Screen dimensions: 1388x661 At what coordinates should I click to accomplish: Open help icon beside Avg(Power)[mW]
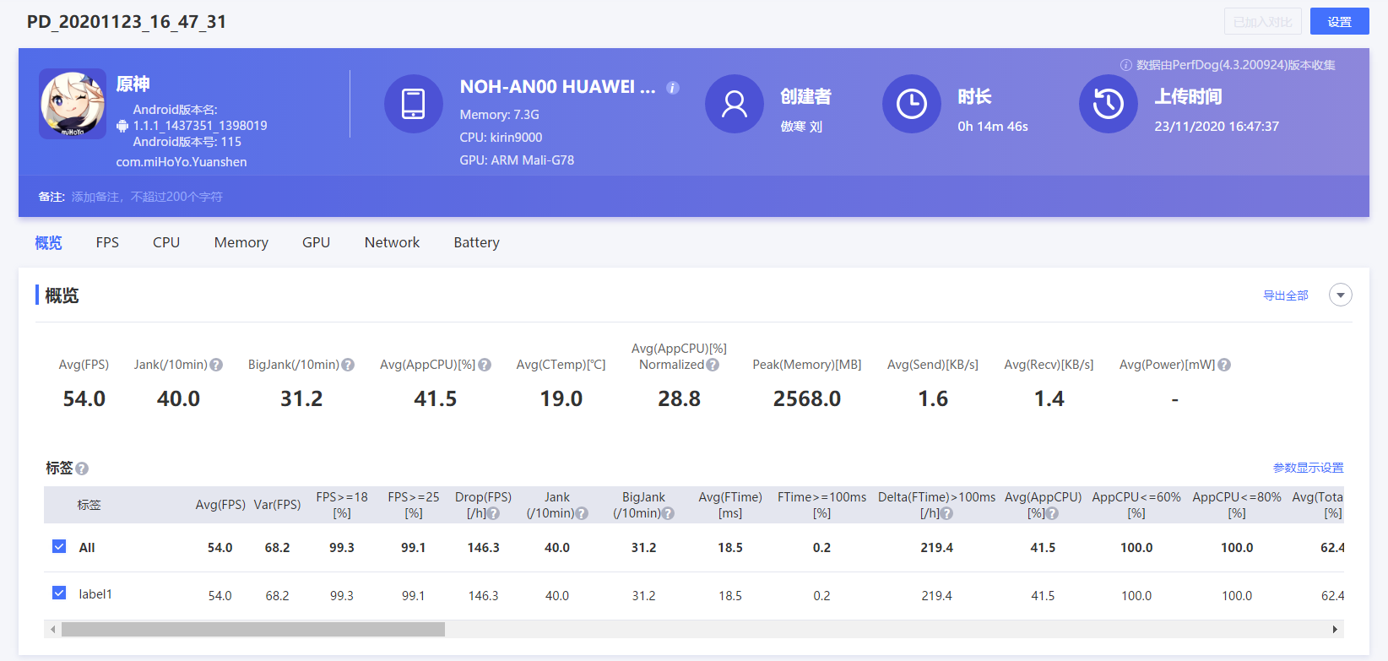coord(1224,365)
